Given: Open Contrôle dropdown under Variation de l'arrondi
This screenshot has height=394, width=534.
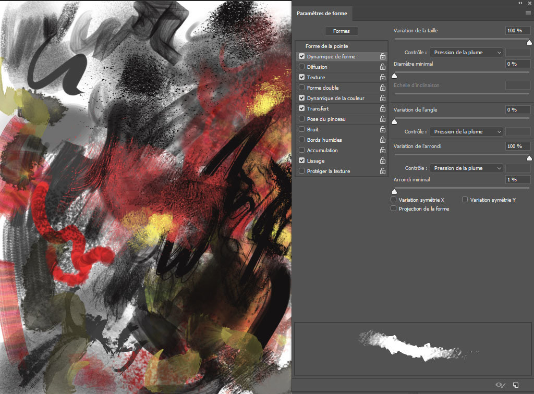Looking at the screenshot, I should click(x=466, y=168).
